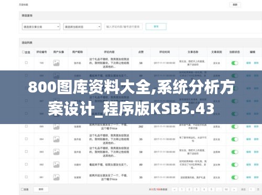Select the checkbox for comment 100
The image size is (262, 195).
[26, 63]
